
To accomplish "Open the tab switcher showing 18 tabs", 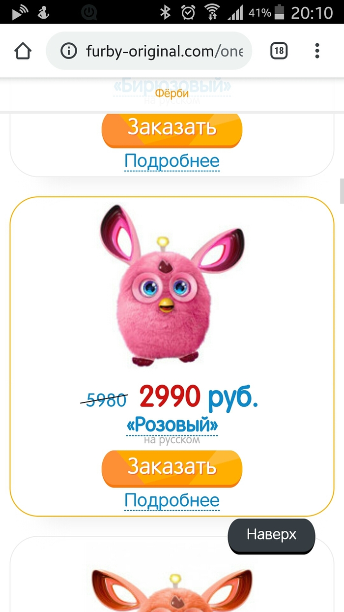I will pos(279,51).
